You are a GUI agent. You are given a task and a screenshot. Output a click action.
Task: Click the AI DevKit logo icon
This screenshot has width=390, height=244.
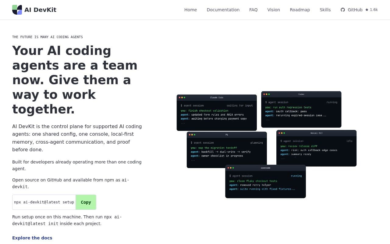(x=17, y=10)
